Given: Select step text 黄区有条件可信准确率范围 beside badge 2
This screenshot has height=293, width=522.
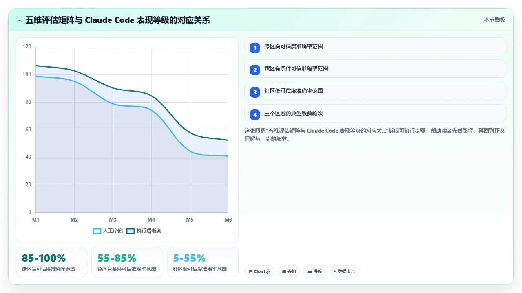Looking at the screenshot, I should (296, 69).
